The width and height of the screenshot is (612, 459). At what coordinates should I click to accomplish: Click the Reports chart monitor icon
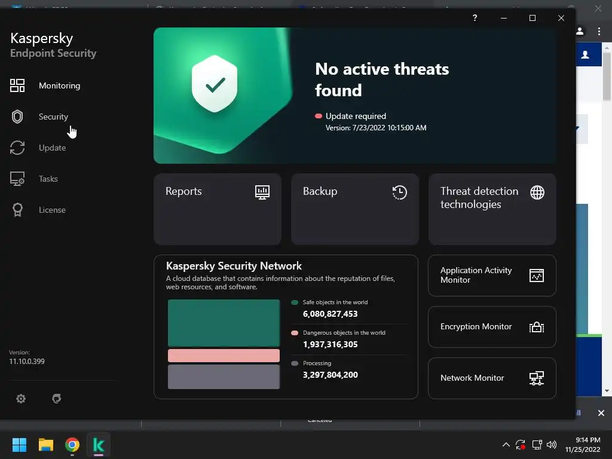pyautogui.click(x=262, y=192)
